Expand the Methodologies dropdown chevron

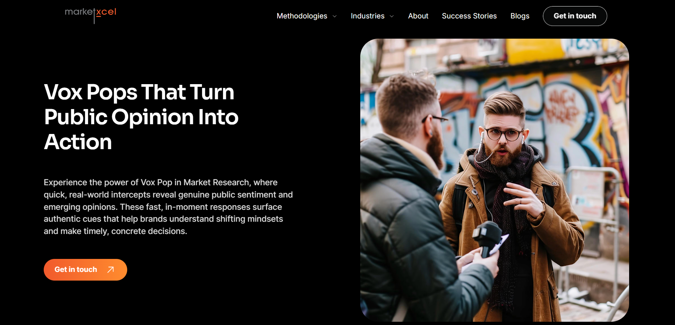click(335, 16)
